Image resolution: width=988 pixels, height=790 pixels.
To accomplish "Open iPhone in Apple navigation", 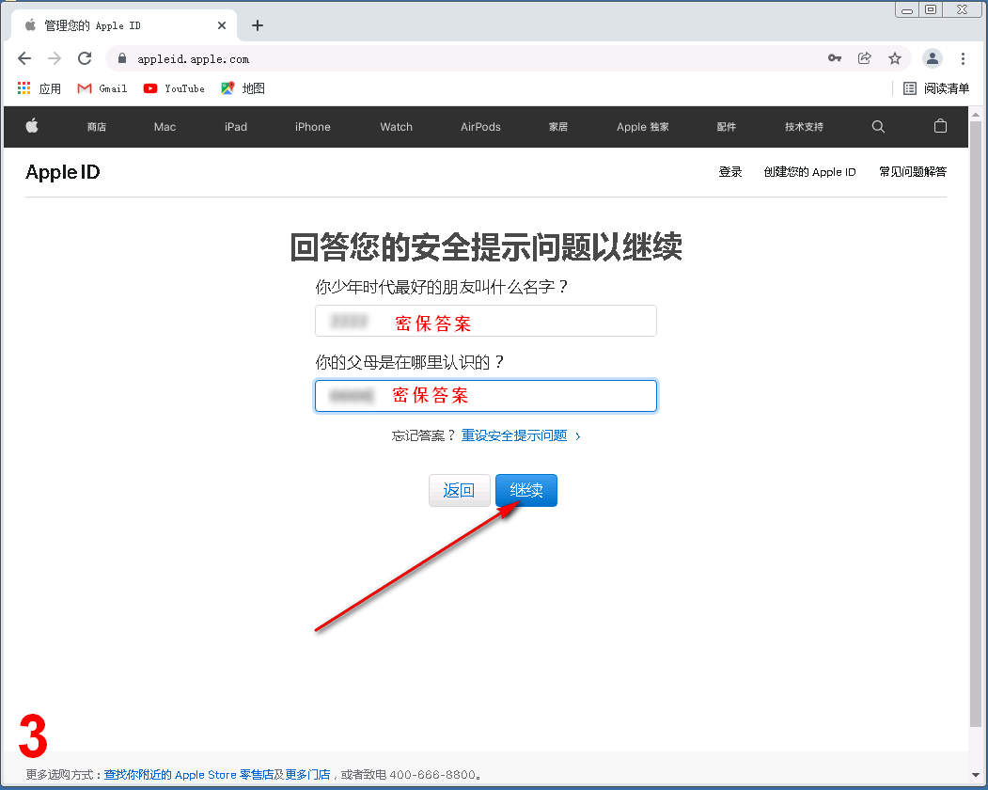I will click(312, 127).
